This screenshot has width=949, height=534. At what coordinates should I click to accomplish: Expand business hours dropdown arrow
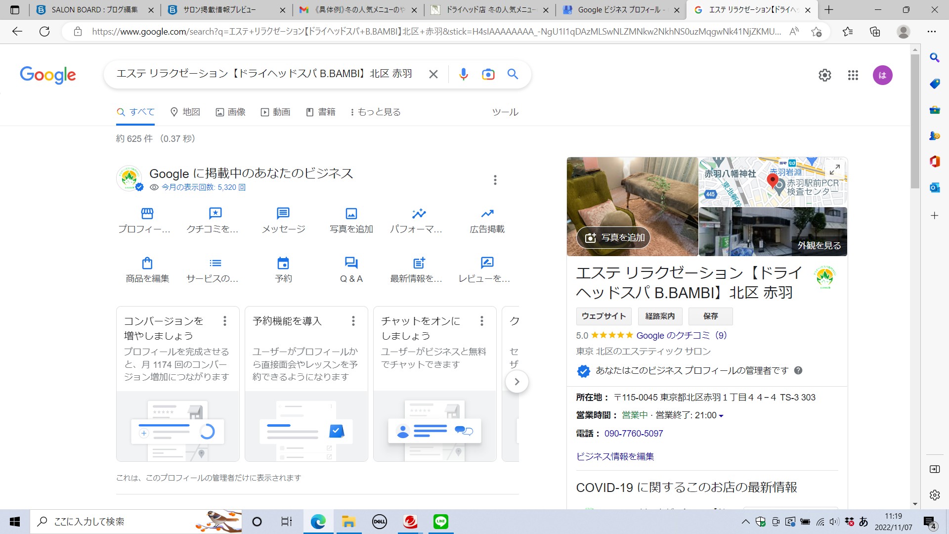(x=721, y=416)
